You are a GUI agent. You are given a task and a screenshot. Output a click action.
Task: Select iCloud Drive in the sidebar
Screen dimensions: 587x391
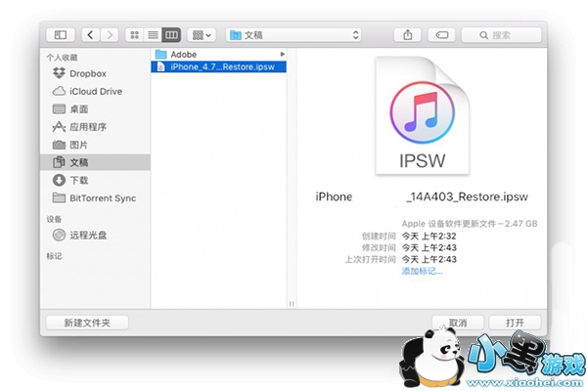(95, 91)
